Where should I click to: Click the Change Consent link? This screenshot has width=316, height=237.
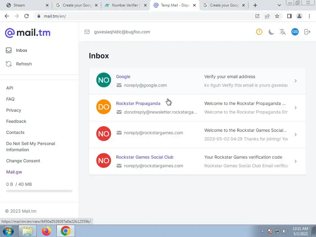click(x=23, y=161)
